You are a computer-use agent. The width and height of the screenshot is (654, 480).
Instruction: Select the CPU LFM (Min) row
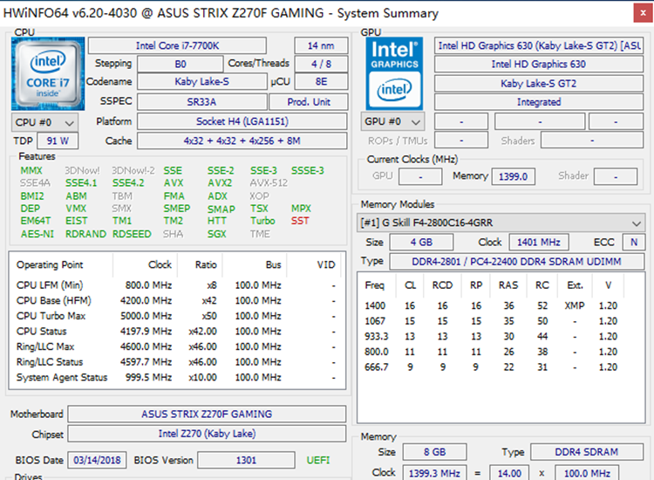coord(177,285)
